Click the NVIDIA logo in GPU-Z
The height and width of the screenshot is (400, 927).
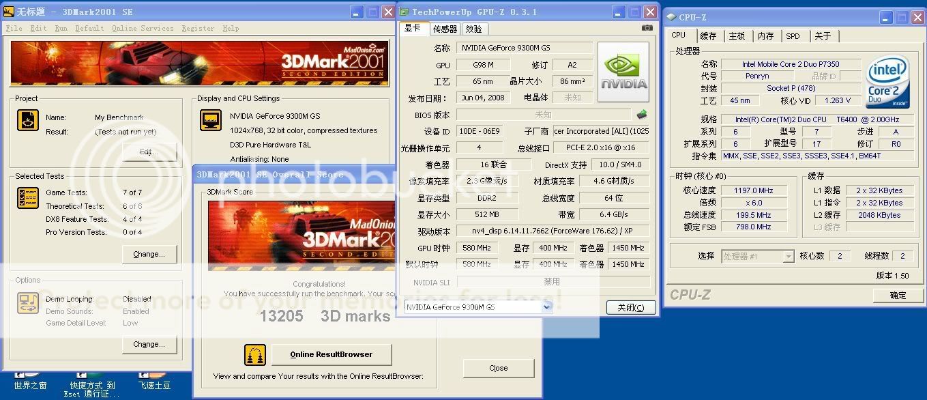click(x=623, y=72)
